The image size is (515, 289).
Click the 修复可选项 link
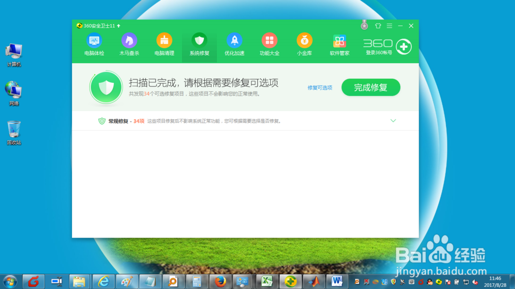click(320, 87)
